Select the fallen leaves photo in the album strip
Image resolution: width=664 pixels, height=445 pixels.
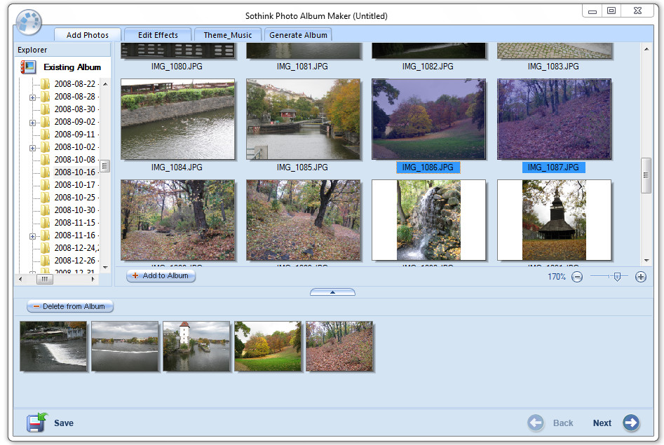tap(339, 346)
